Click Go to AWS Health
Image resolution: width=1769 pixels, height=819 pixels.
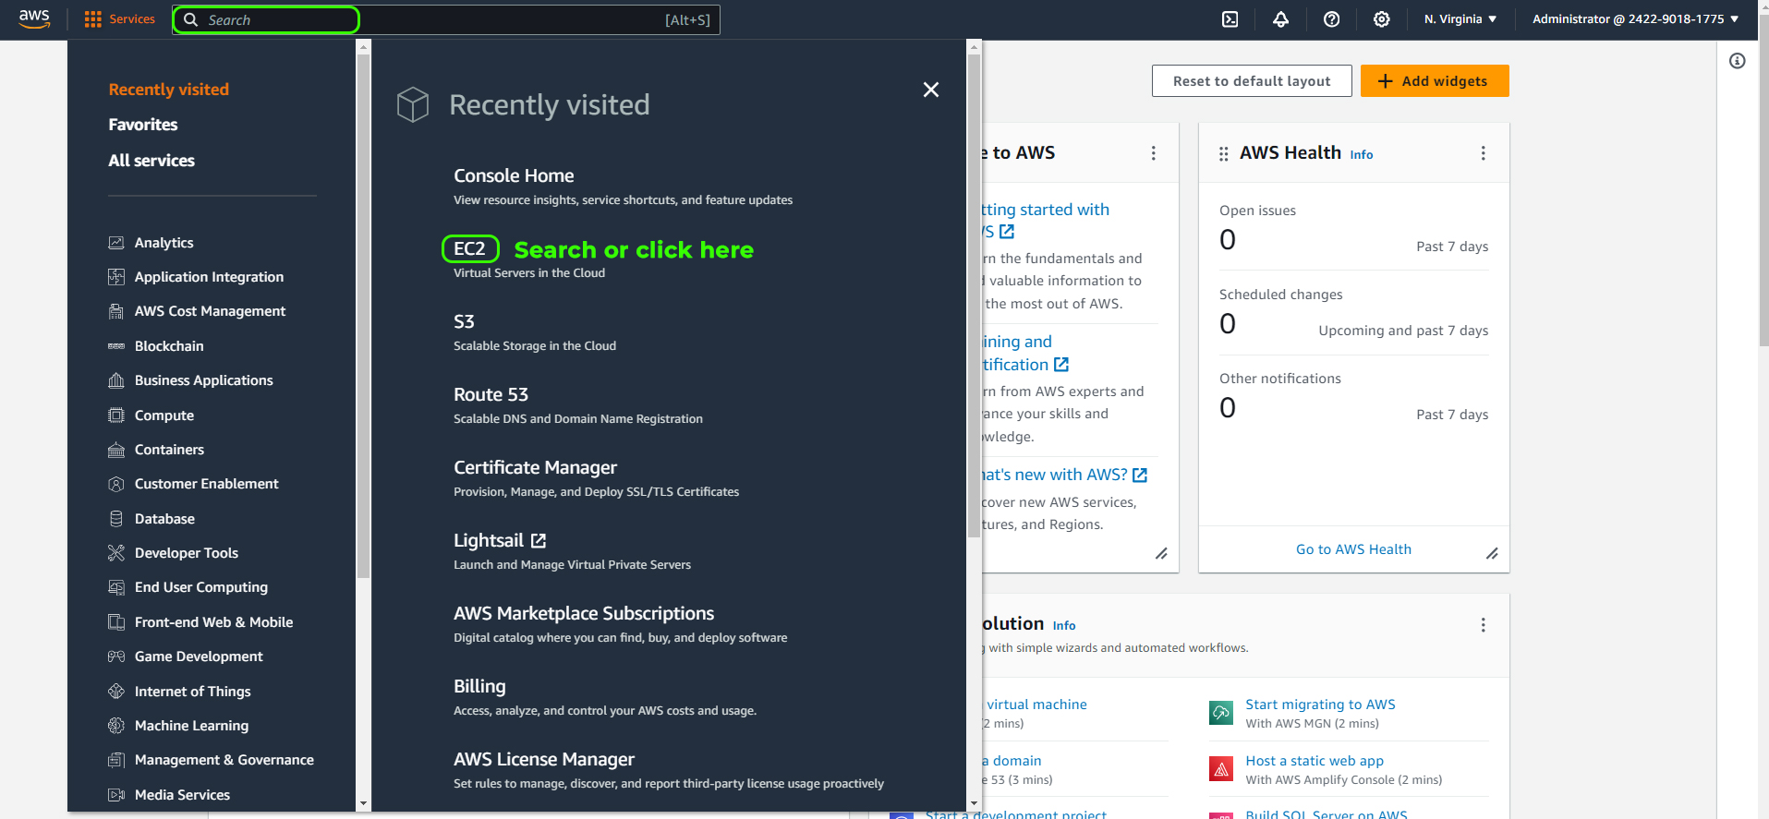pos(1353,549)
